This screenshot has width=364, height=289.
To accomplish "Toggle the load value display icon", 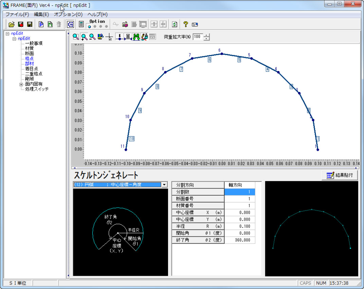I will coord(136,37).
